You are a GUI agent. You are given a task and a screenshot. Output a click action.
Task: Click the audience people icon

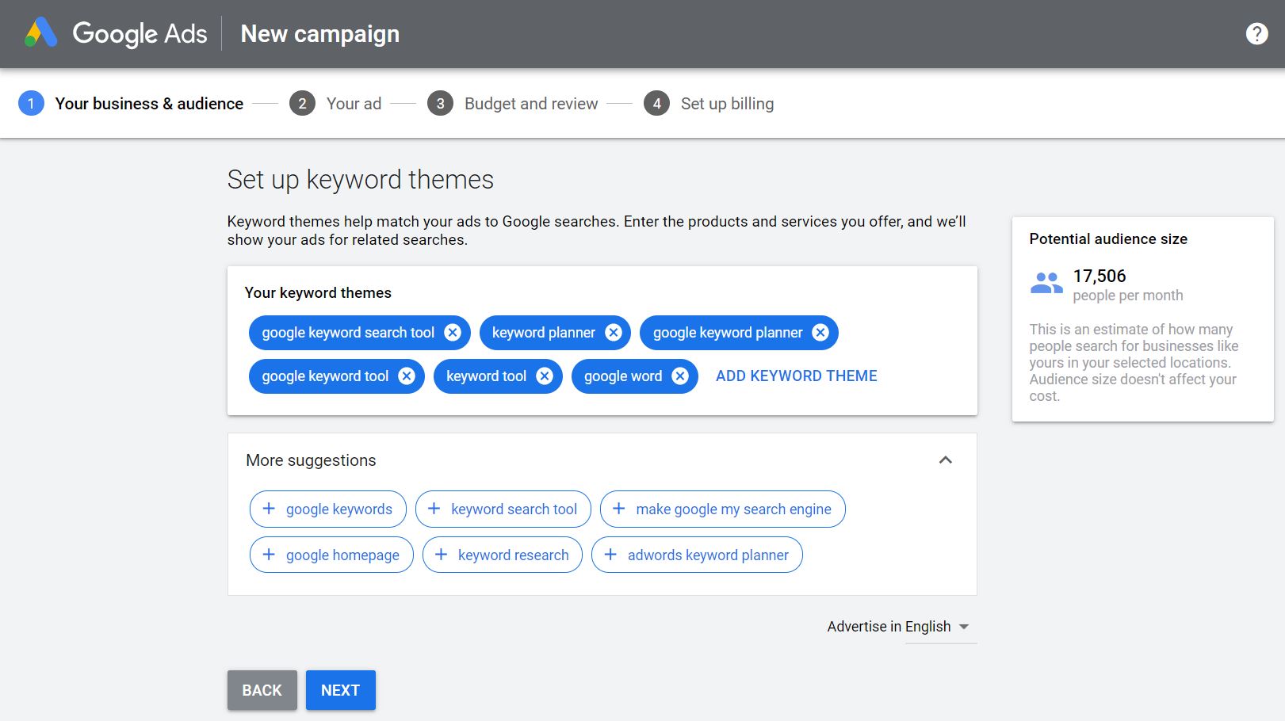tap(1046, 283)
